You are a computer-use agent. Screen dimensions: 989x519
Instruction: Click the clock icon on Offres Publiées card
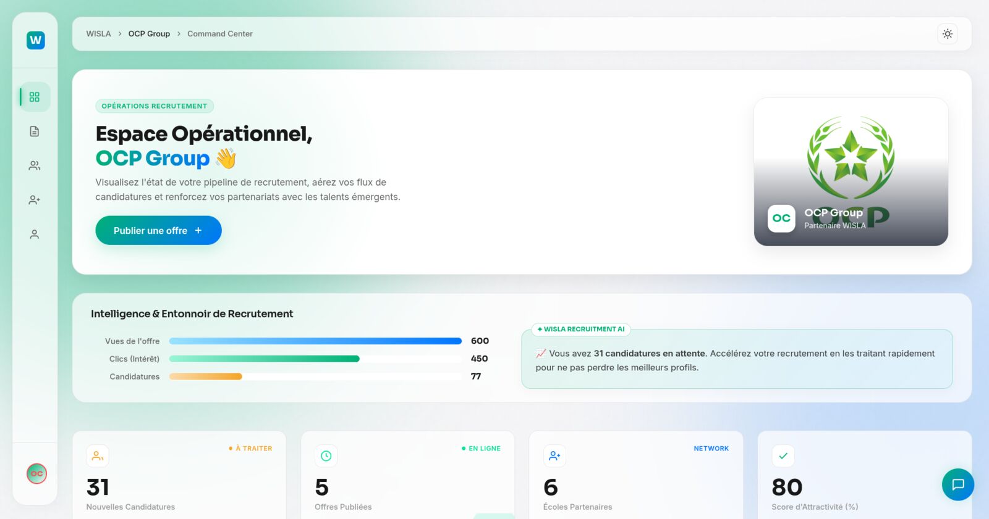point(326,456)
